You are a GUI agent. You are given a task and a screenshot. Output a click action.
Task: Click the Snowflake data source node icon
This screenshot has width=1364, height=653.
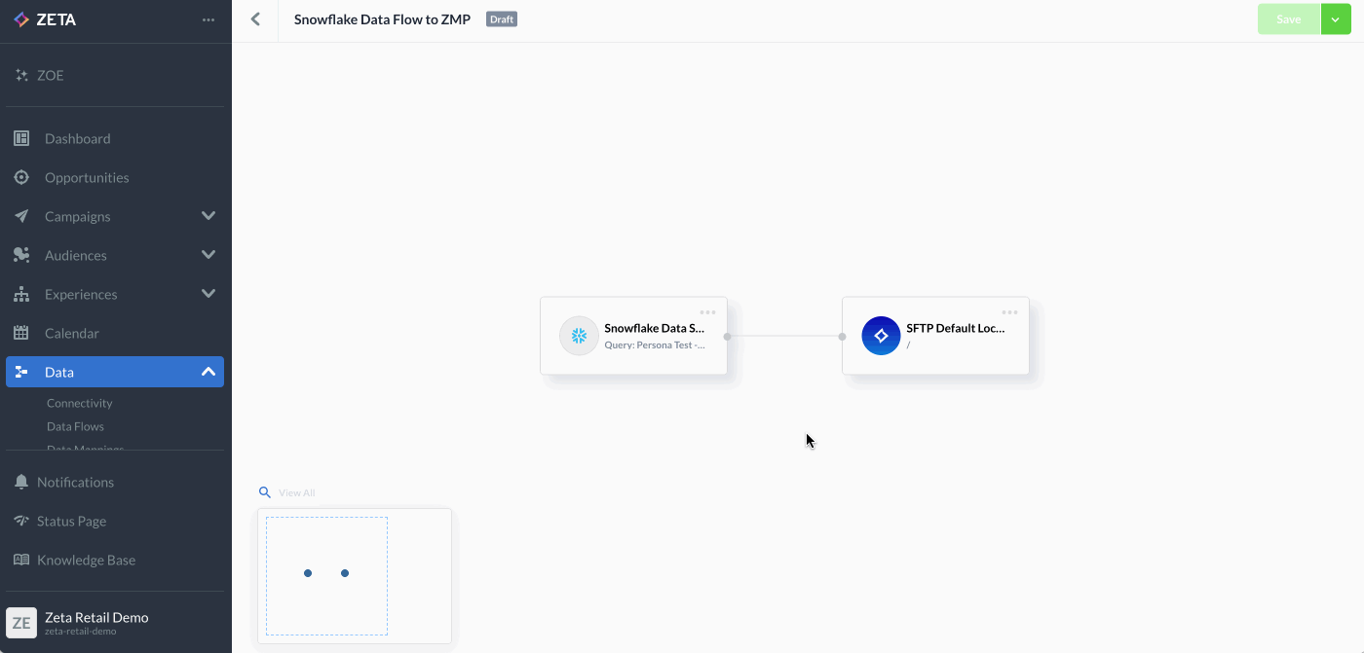(x=579, y=336)
